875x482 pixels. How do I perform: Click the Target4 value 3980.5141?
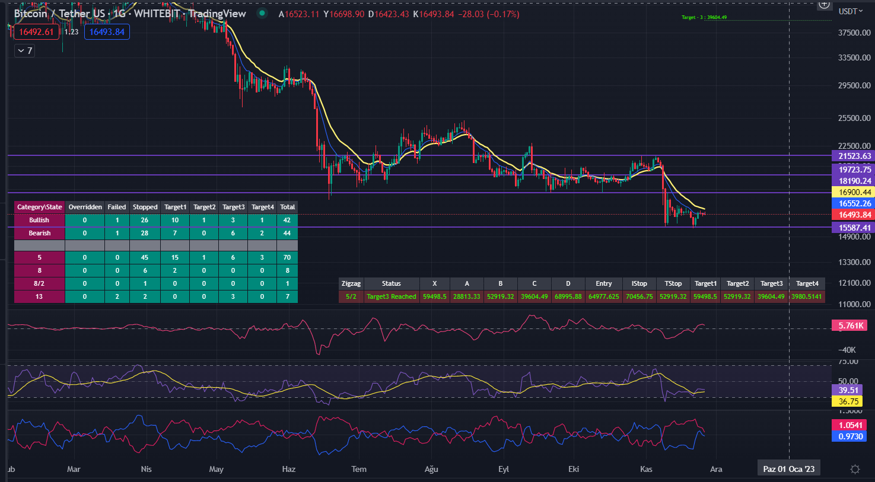point(807,296)
